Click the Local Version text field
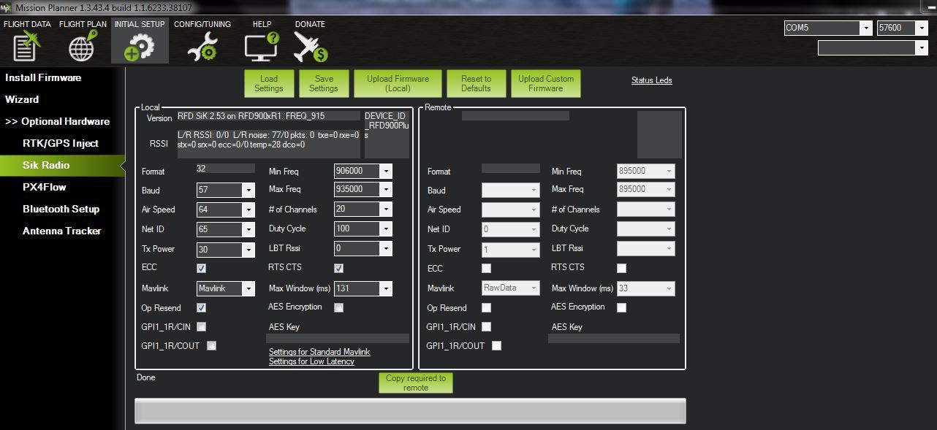The height and width of the screenshot is (430, 937). [269, 116]
